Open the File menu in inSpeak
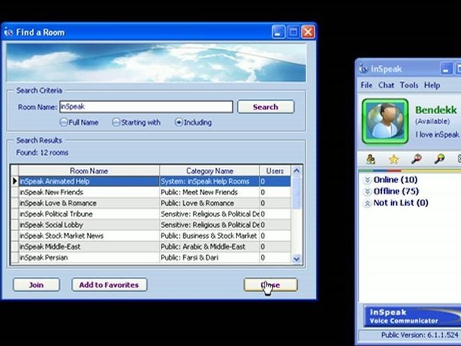The image size is (461, 346). click(366, 86)
